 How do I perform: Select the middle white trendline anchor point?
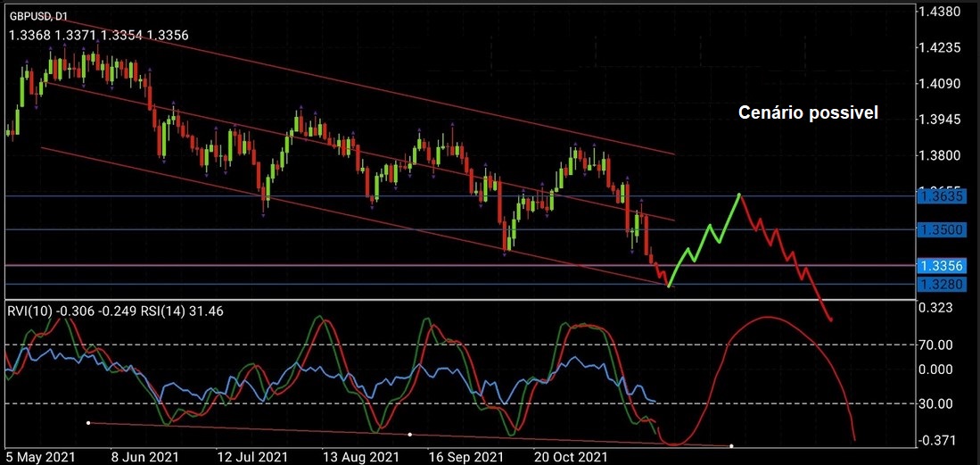tap(409, 435)
